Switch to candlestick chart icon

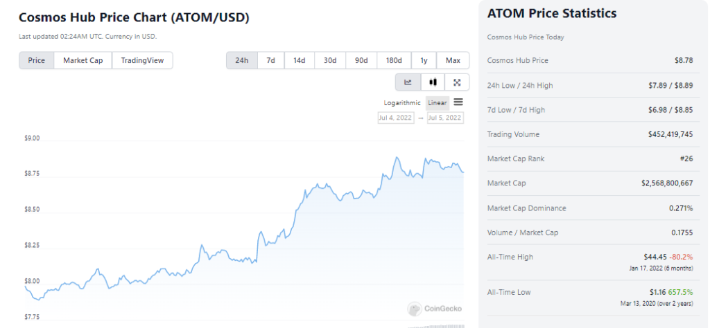pos(433,82)
